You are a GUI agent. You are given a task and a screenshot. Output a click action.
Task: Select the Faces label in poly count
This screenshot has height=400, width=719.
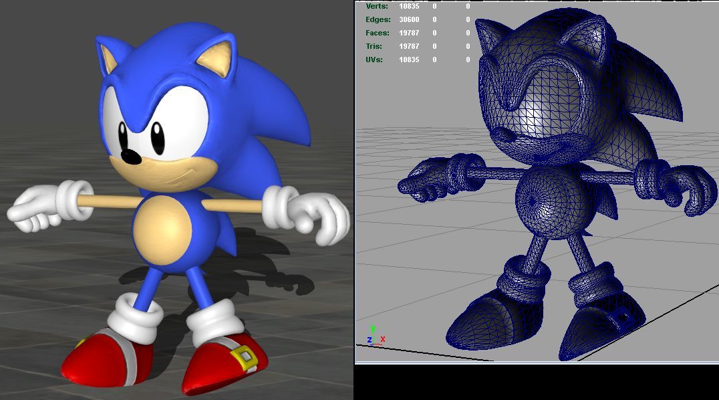point(378,33)
